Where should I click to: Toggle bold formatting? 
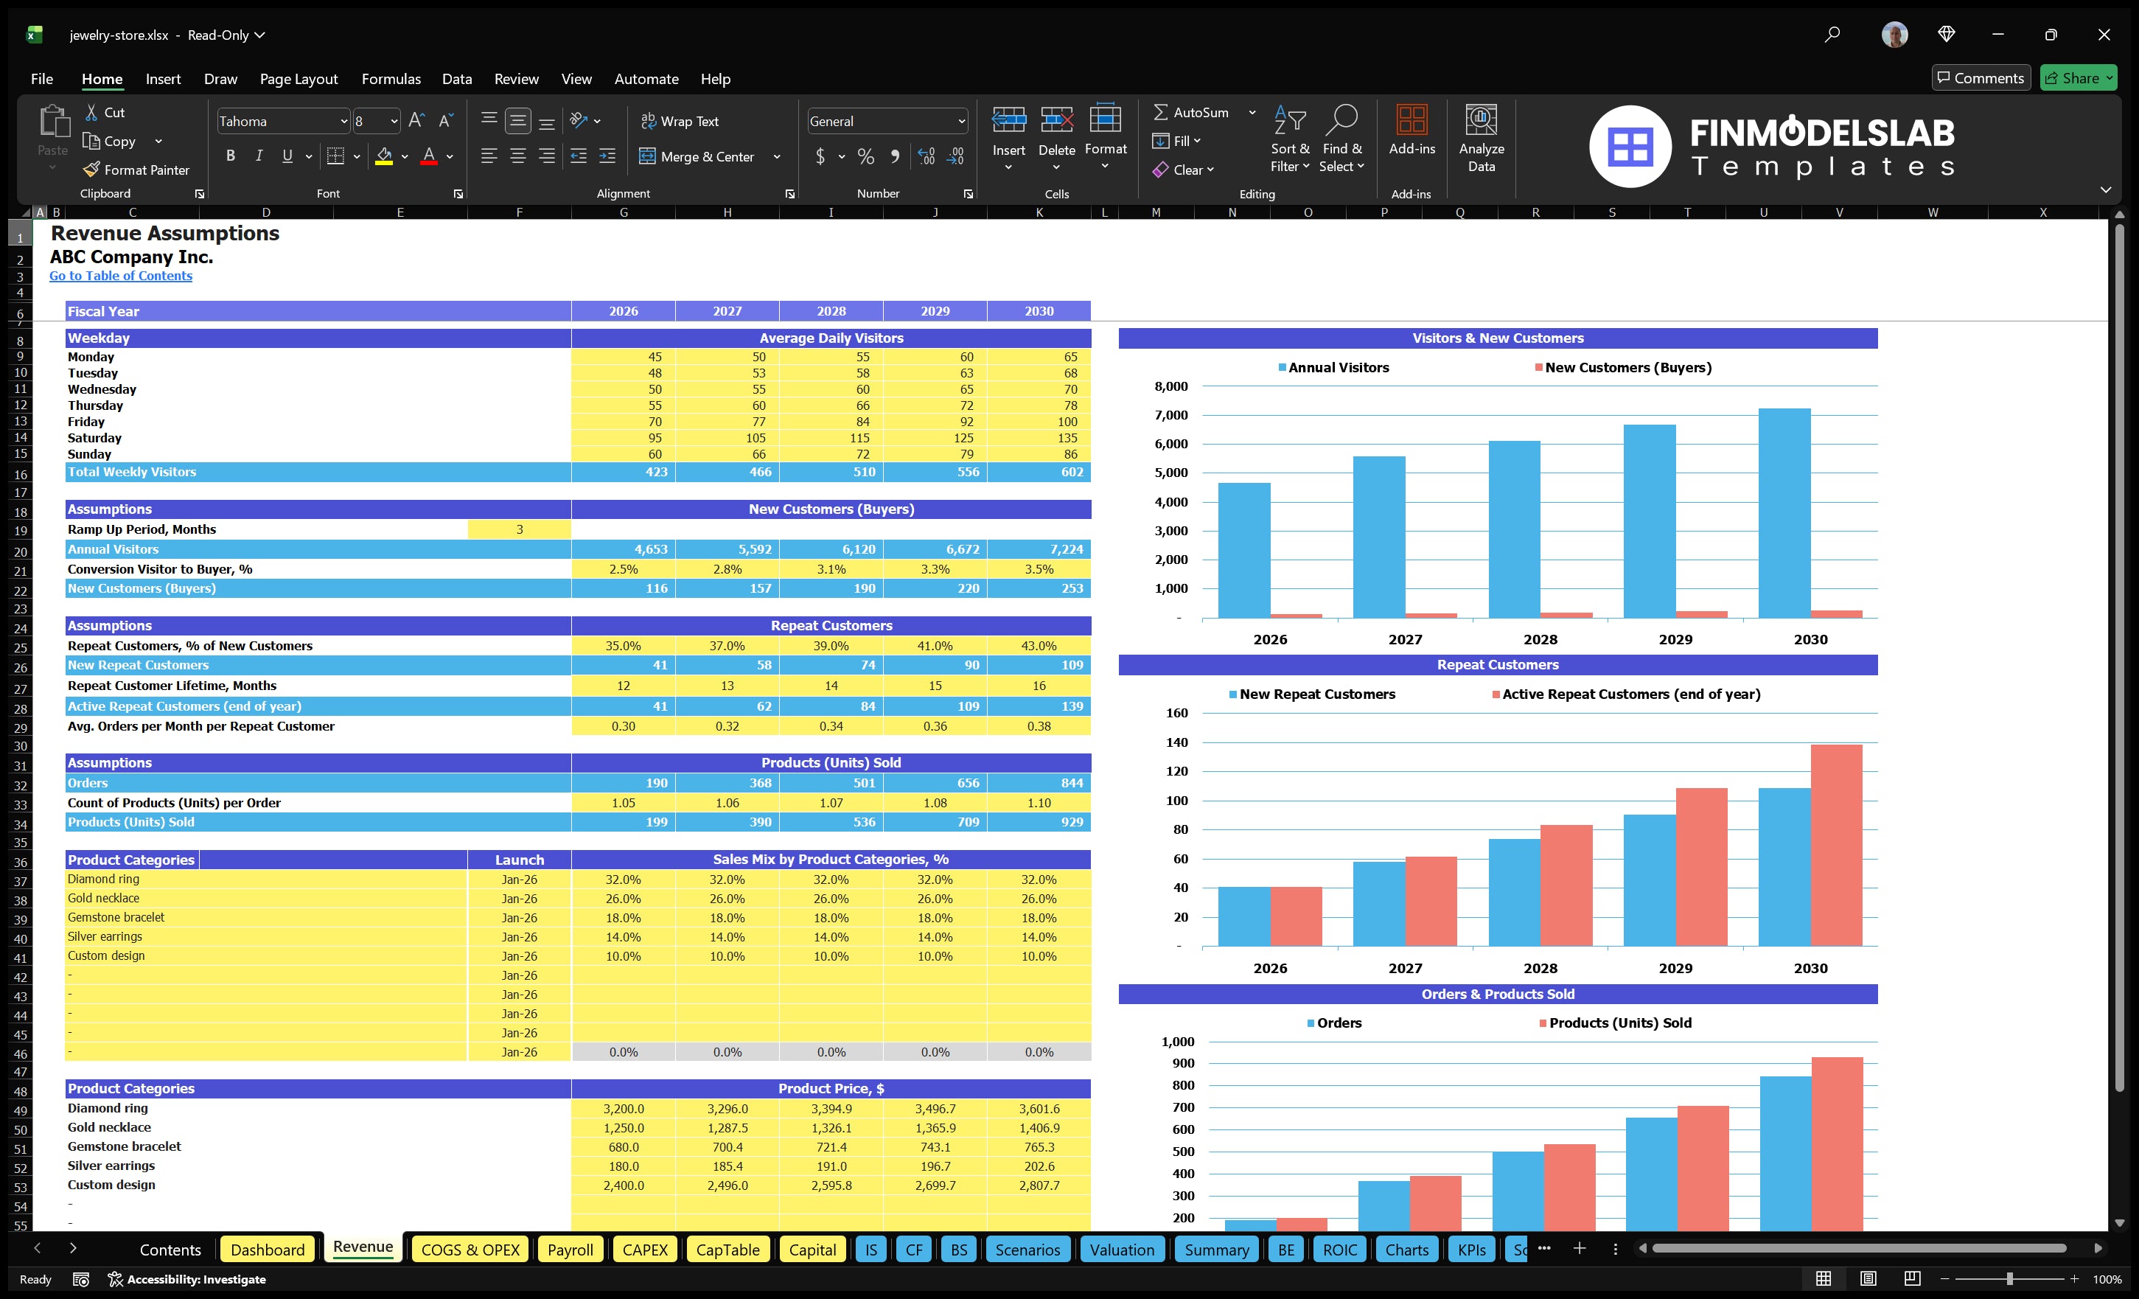[x=230, y=156]
